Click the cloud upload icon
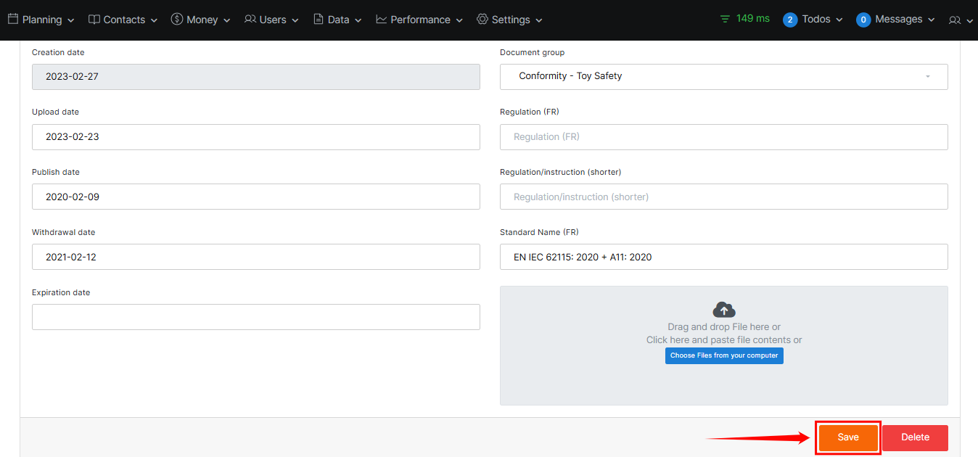Screen dimensions: 978x457 (724, 310)
